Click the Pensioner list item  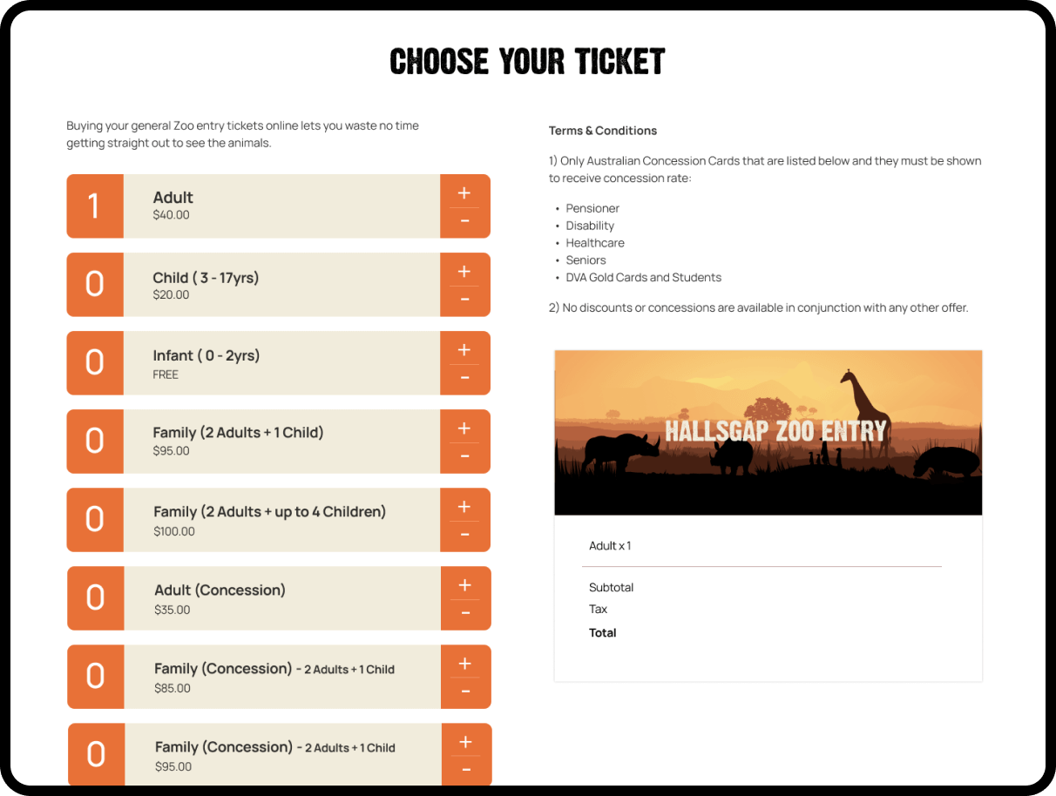click(592, 208)
